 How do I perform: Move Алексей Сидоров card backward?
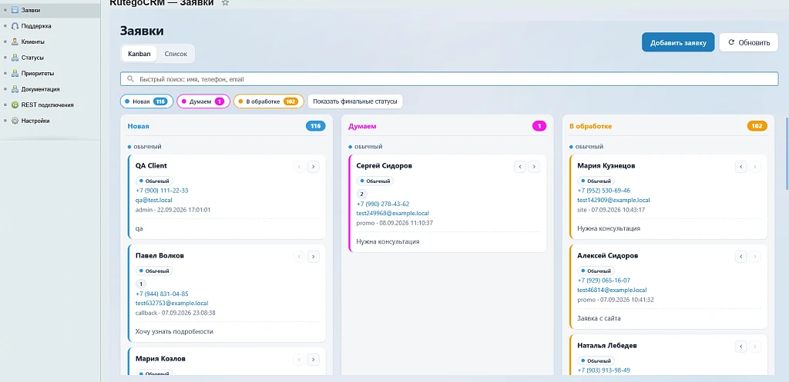740,257
